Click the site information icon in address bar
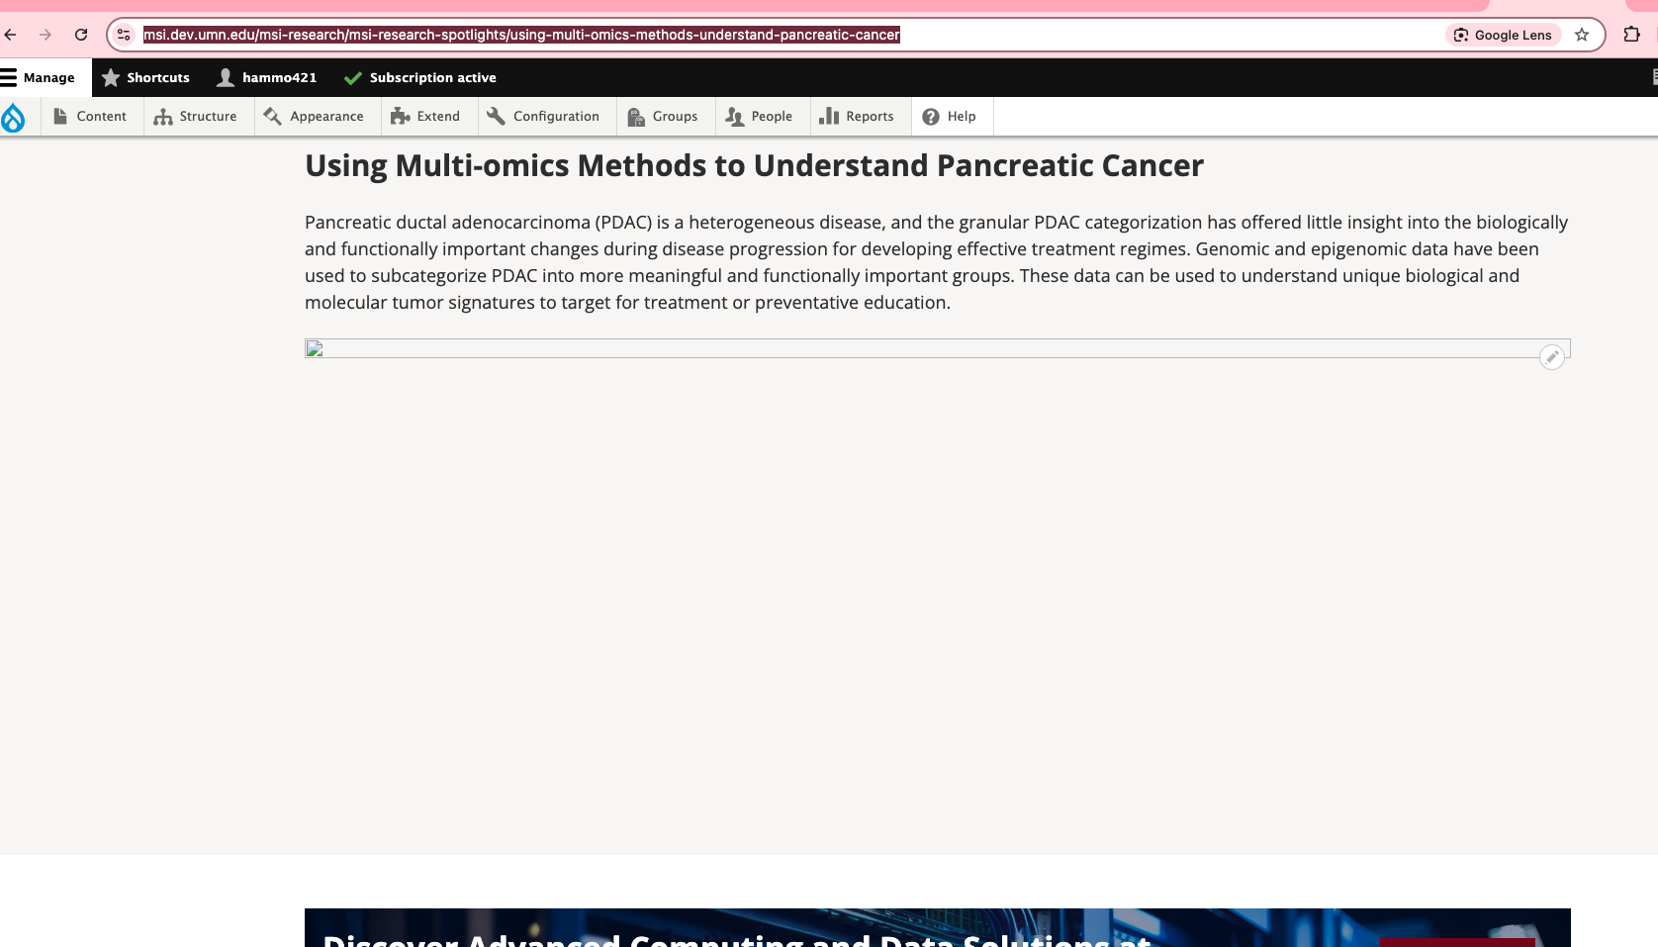 tap(124, 35)
